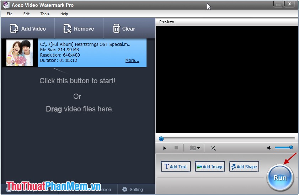Click the Resolution: 640x480 text

(x=60, y=55)
